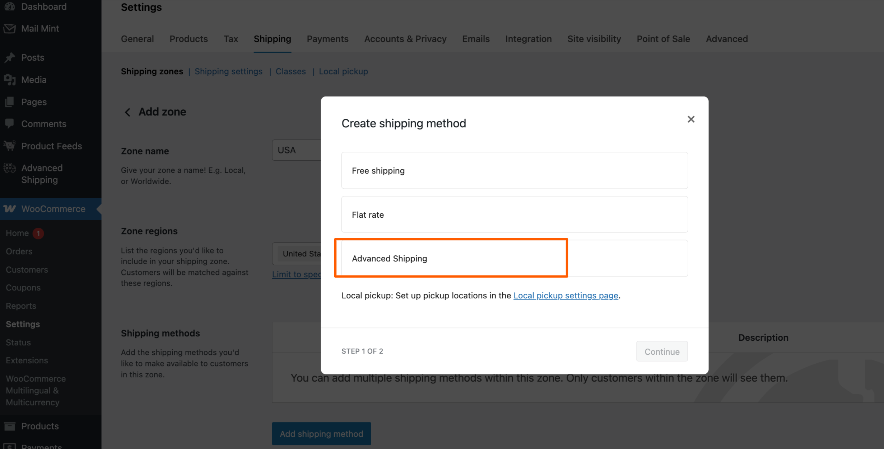
Task: Open the Advanced settings tab
Action: tap(727, 39)
